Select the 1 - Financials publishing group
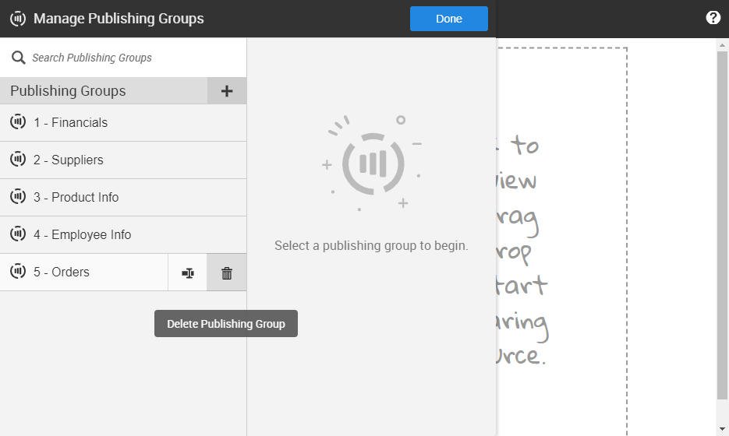Image resolution: width=729 pixels, height=436 pixels. [x=70, y=122]
